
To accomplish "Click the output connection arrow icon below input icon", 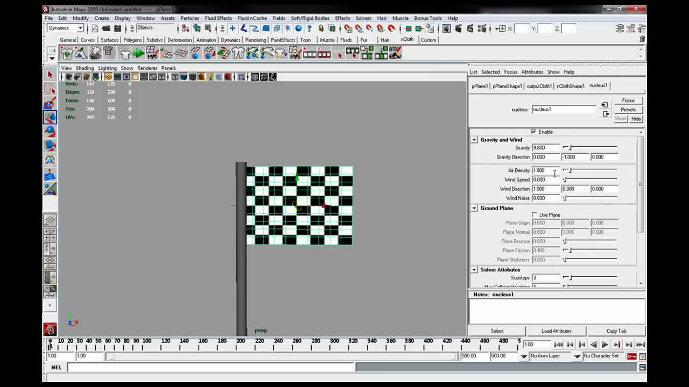I will [606, 114].
